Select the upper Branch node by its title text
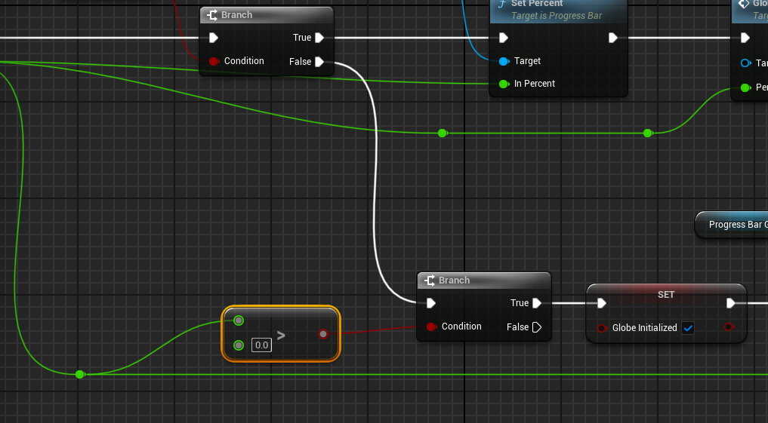Screen dimensions: 768x423 tap(236, 14)
